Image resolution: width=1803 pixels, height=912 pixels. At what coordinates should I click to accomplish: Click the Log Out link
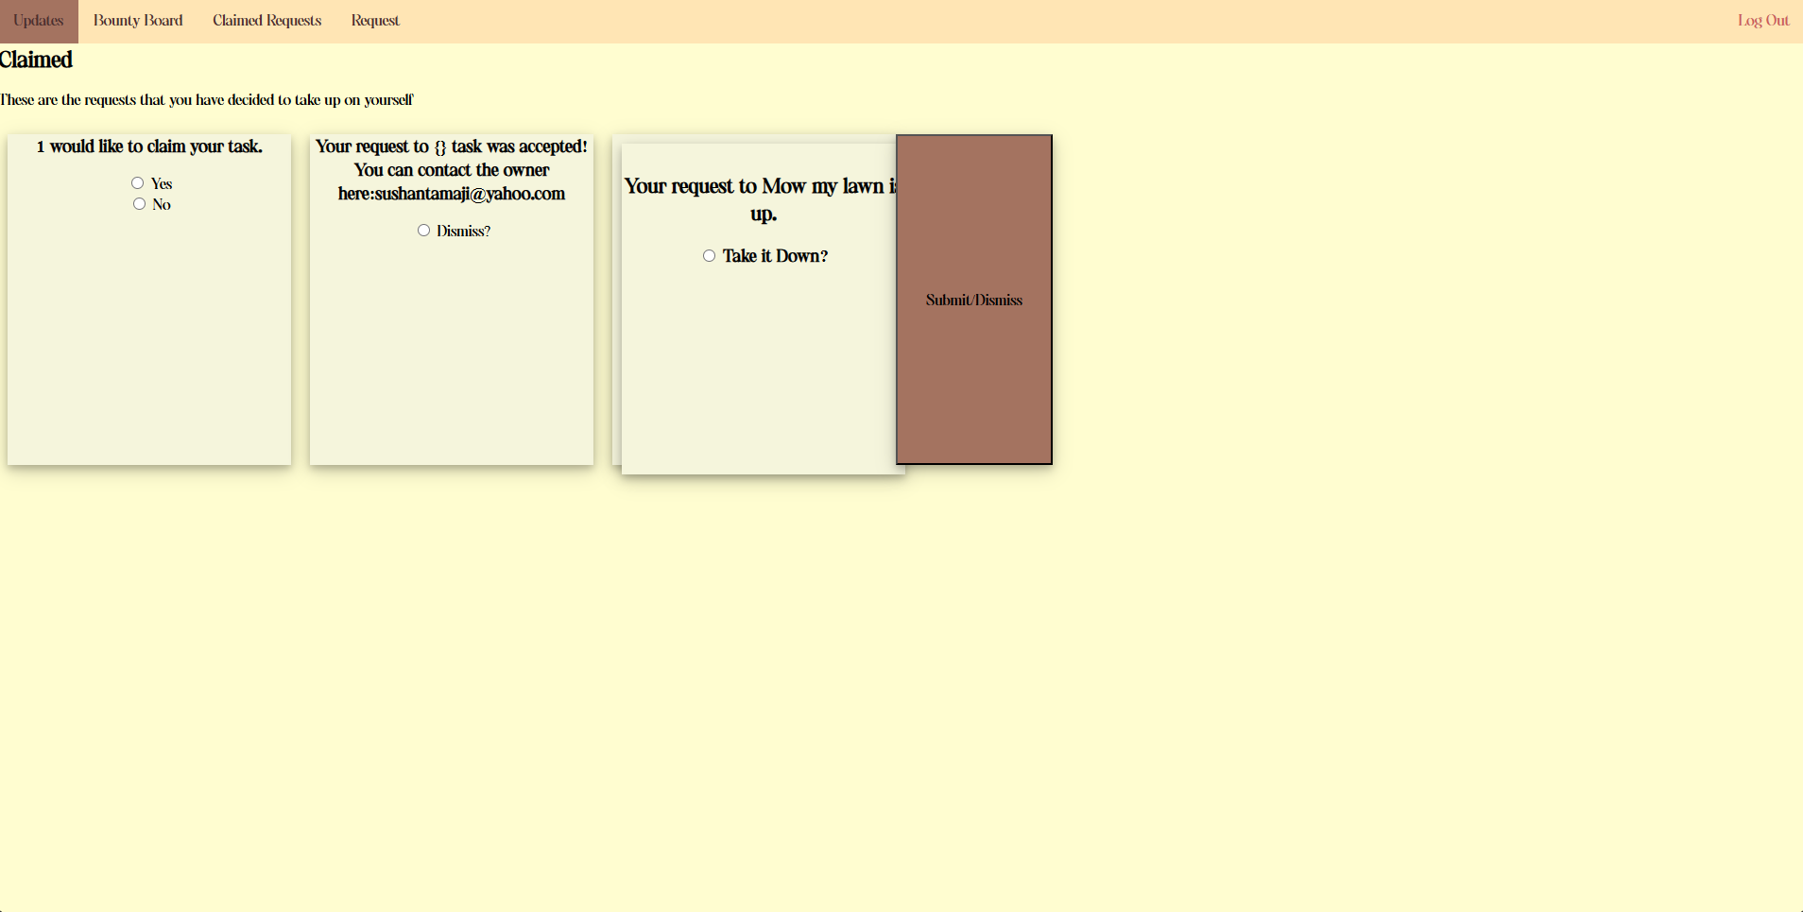(1762, 21)
